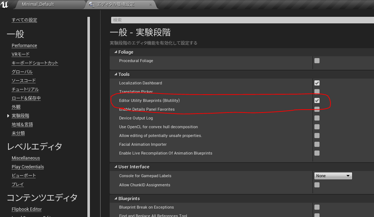
Task: Enable OpenCL for convex hull decomposition
Action: pos(317,127)
